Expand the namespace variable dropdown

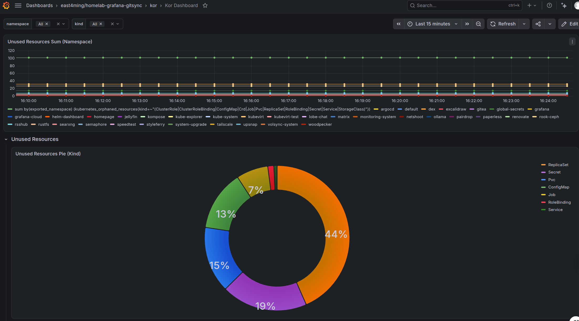pos(64,24)
